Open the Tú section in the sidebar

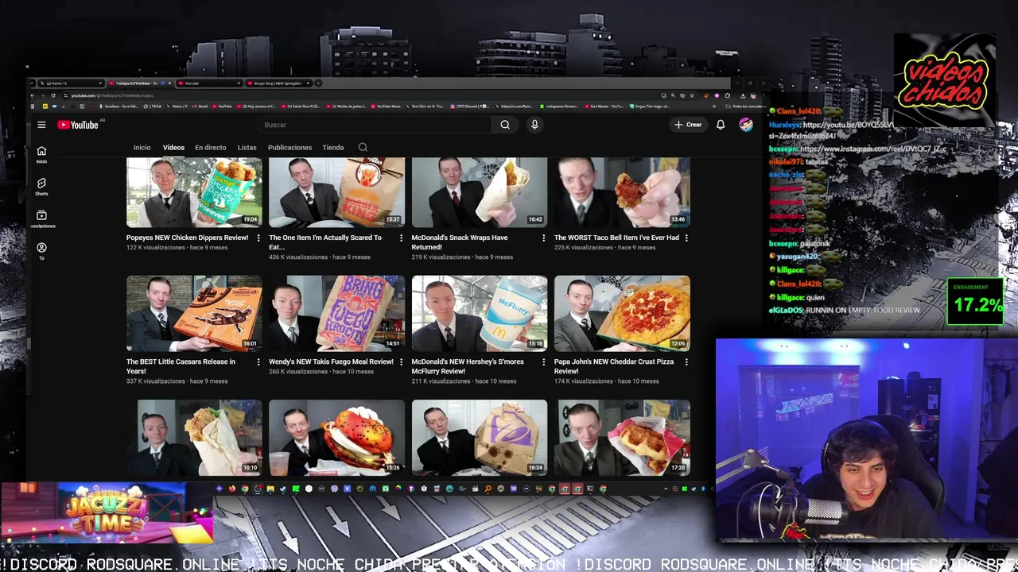point(41,251)
